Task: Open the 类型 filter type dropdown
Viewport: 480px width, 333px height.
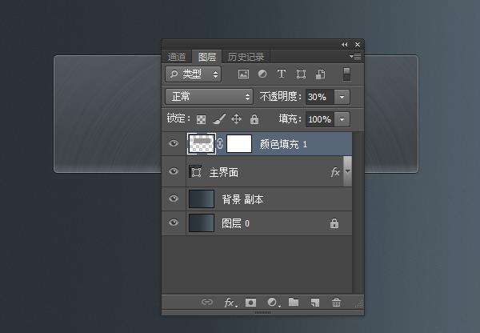Action: point(194,74)
